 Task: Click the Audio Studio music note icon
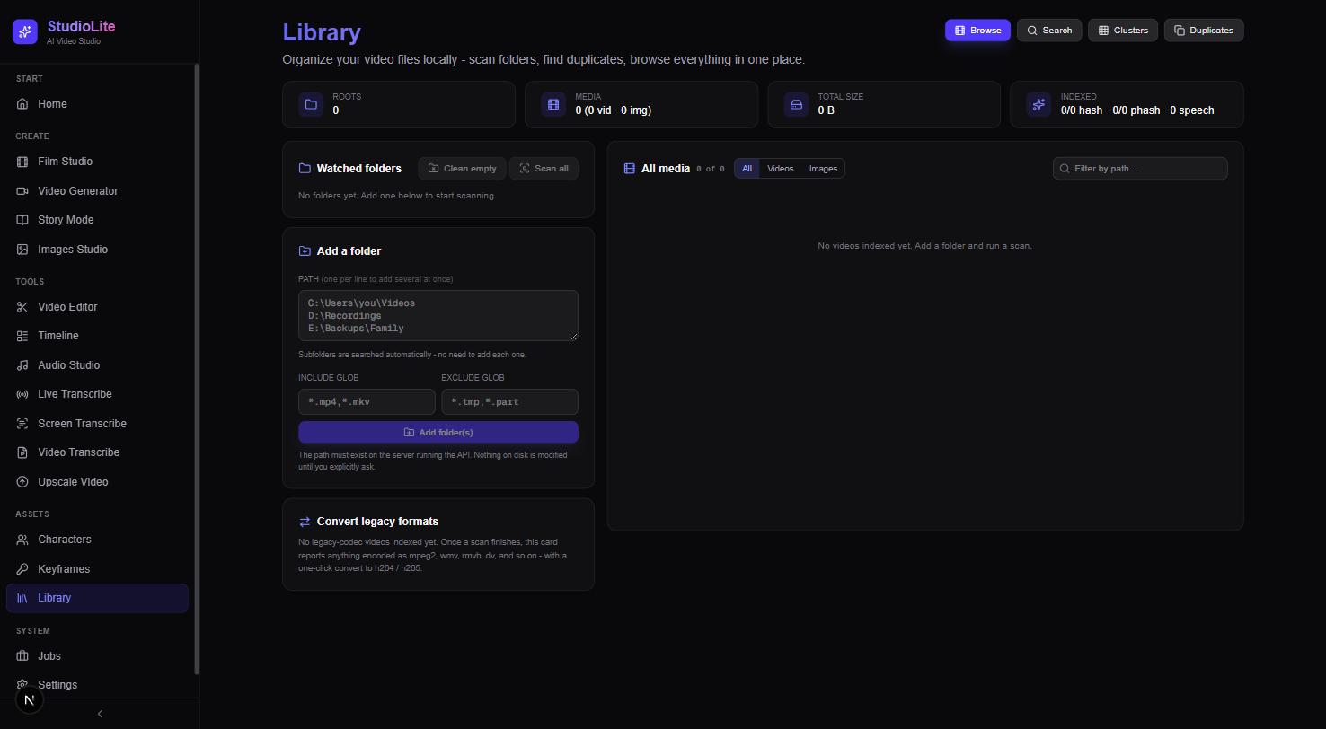coord(22,365)
